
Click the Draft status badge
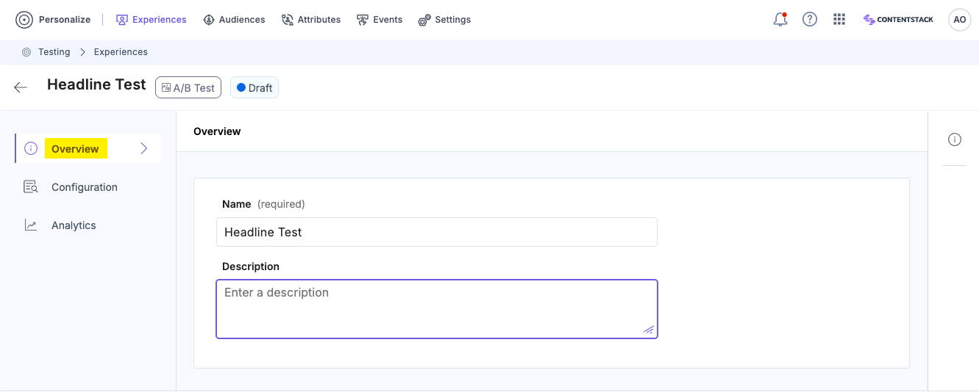point(254,87)
